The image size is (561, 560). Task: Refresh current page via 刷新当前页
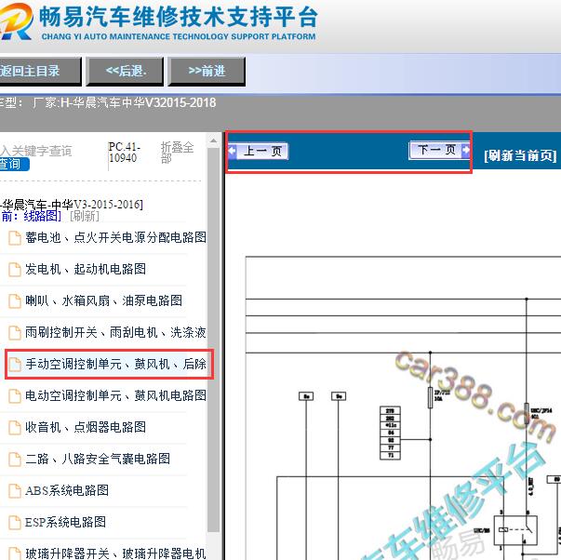[520, 155]
